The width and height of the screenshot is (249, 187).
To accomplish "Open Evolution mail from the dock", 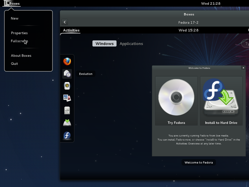I will click(67, 74).
